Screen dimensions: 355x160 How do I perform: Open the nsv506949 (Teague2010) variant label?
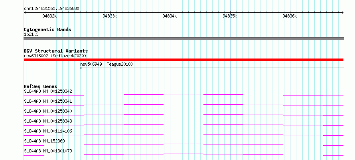click(x=106, y=64)
